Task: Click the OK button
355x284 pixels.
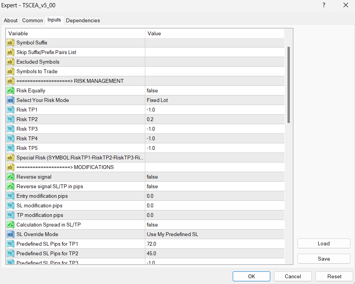Action: (251, 276)
